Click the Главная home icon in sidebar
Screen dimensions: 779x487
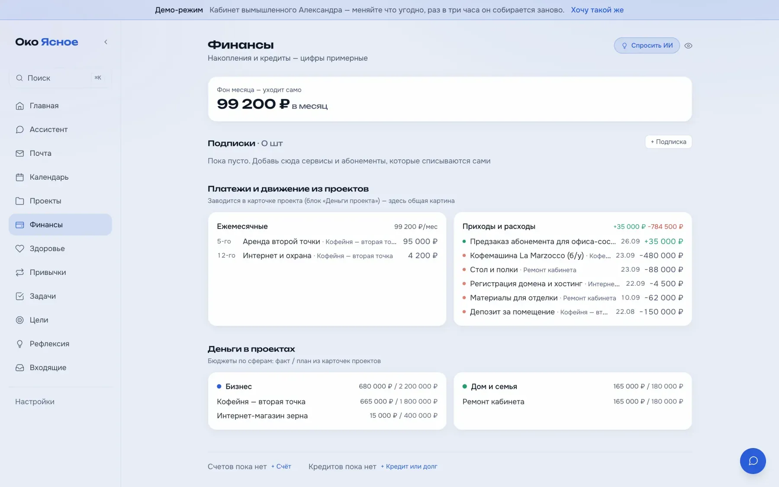coord(19,106)
